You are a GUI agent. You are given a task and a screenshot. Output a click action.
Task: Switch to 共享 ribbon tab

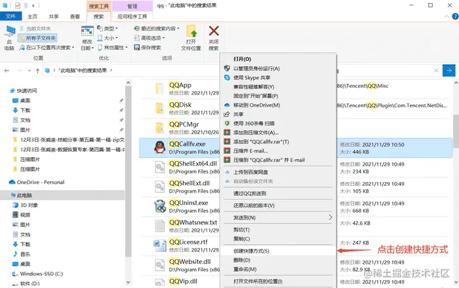click(54, 16)
